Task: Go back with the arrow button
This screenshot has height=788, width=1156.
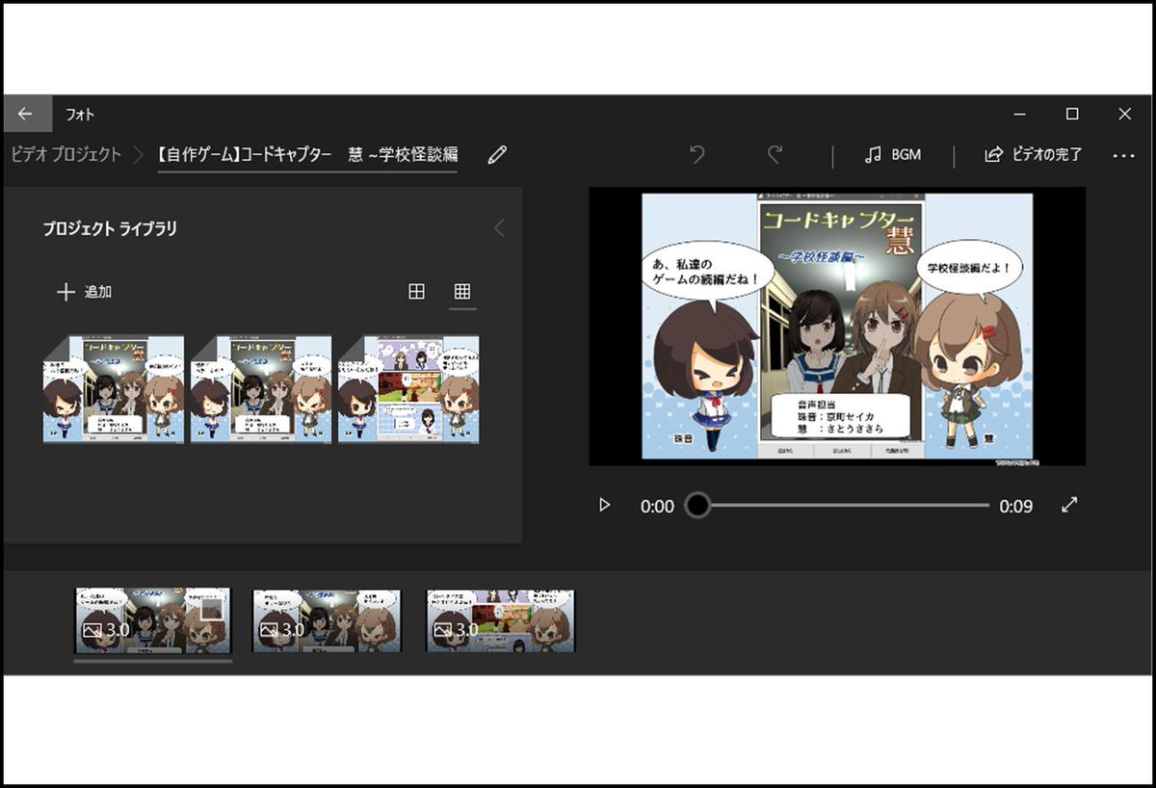Action: (x=25, y=114)
